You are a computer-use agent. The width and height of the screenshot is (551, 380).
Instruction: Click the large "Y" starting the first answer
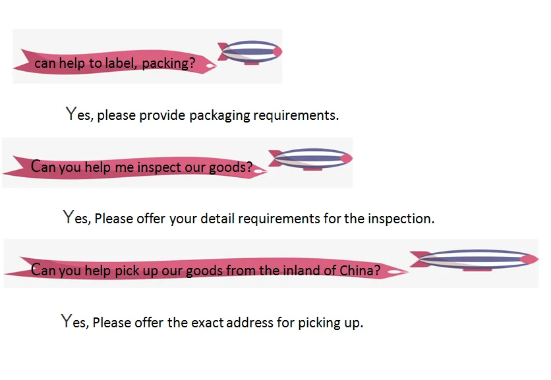coord(71,113)
